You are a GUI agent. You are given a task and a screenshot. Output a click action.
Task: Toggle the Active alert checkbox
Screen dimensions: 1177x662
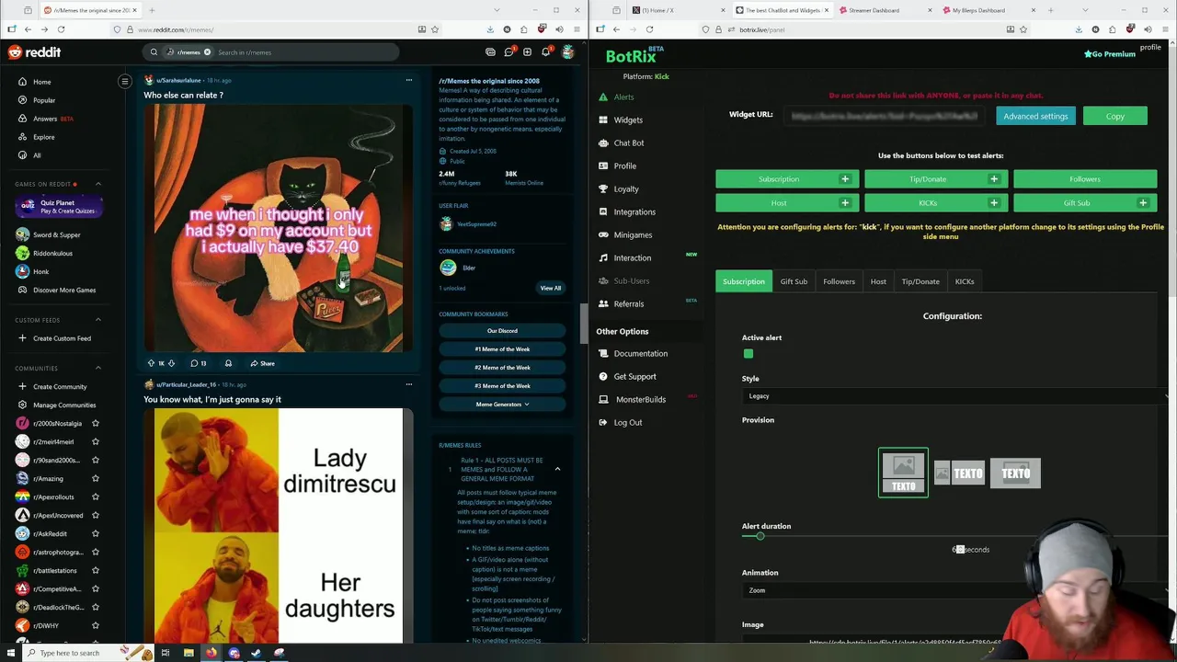coord(748,354)
